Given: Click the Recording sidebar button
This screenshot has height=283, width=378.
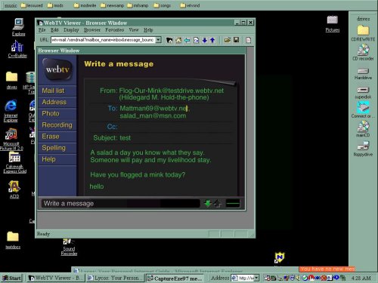Looking at the screenshot, I should [57, 125].
